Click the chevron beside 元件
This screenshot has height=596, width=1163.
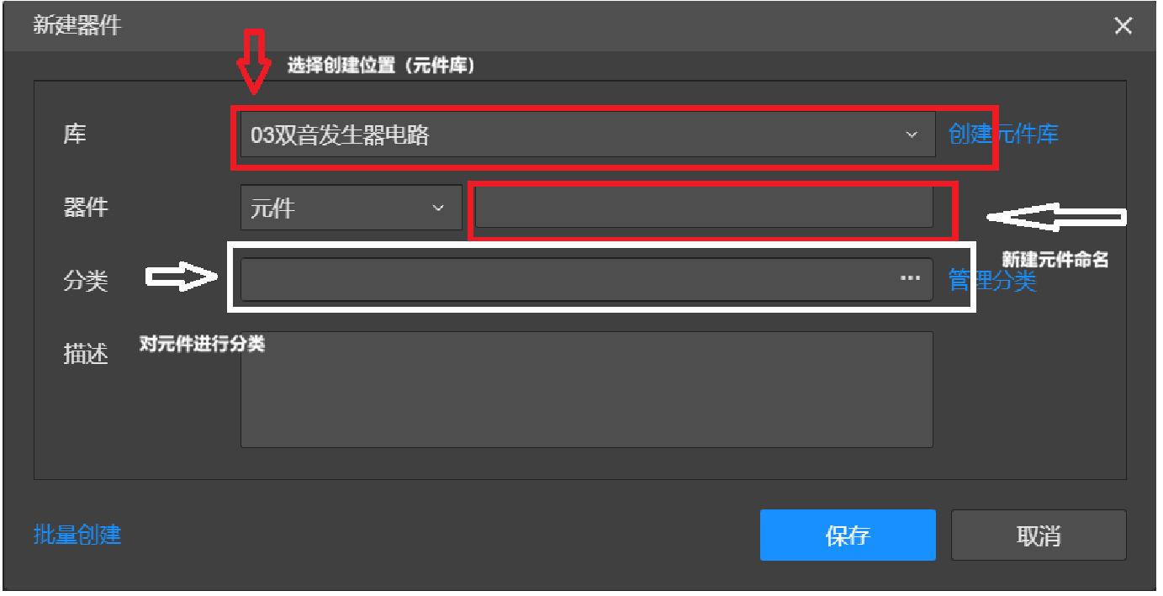pos(438,208)
